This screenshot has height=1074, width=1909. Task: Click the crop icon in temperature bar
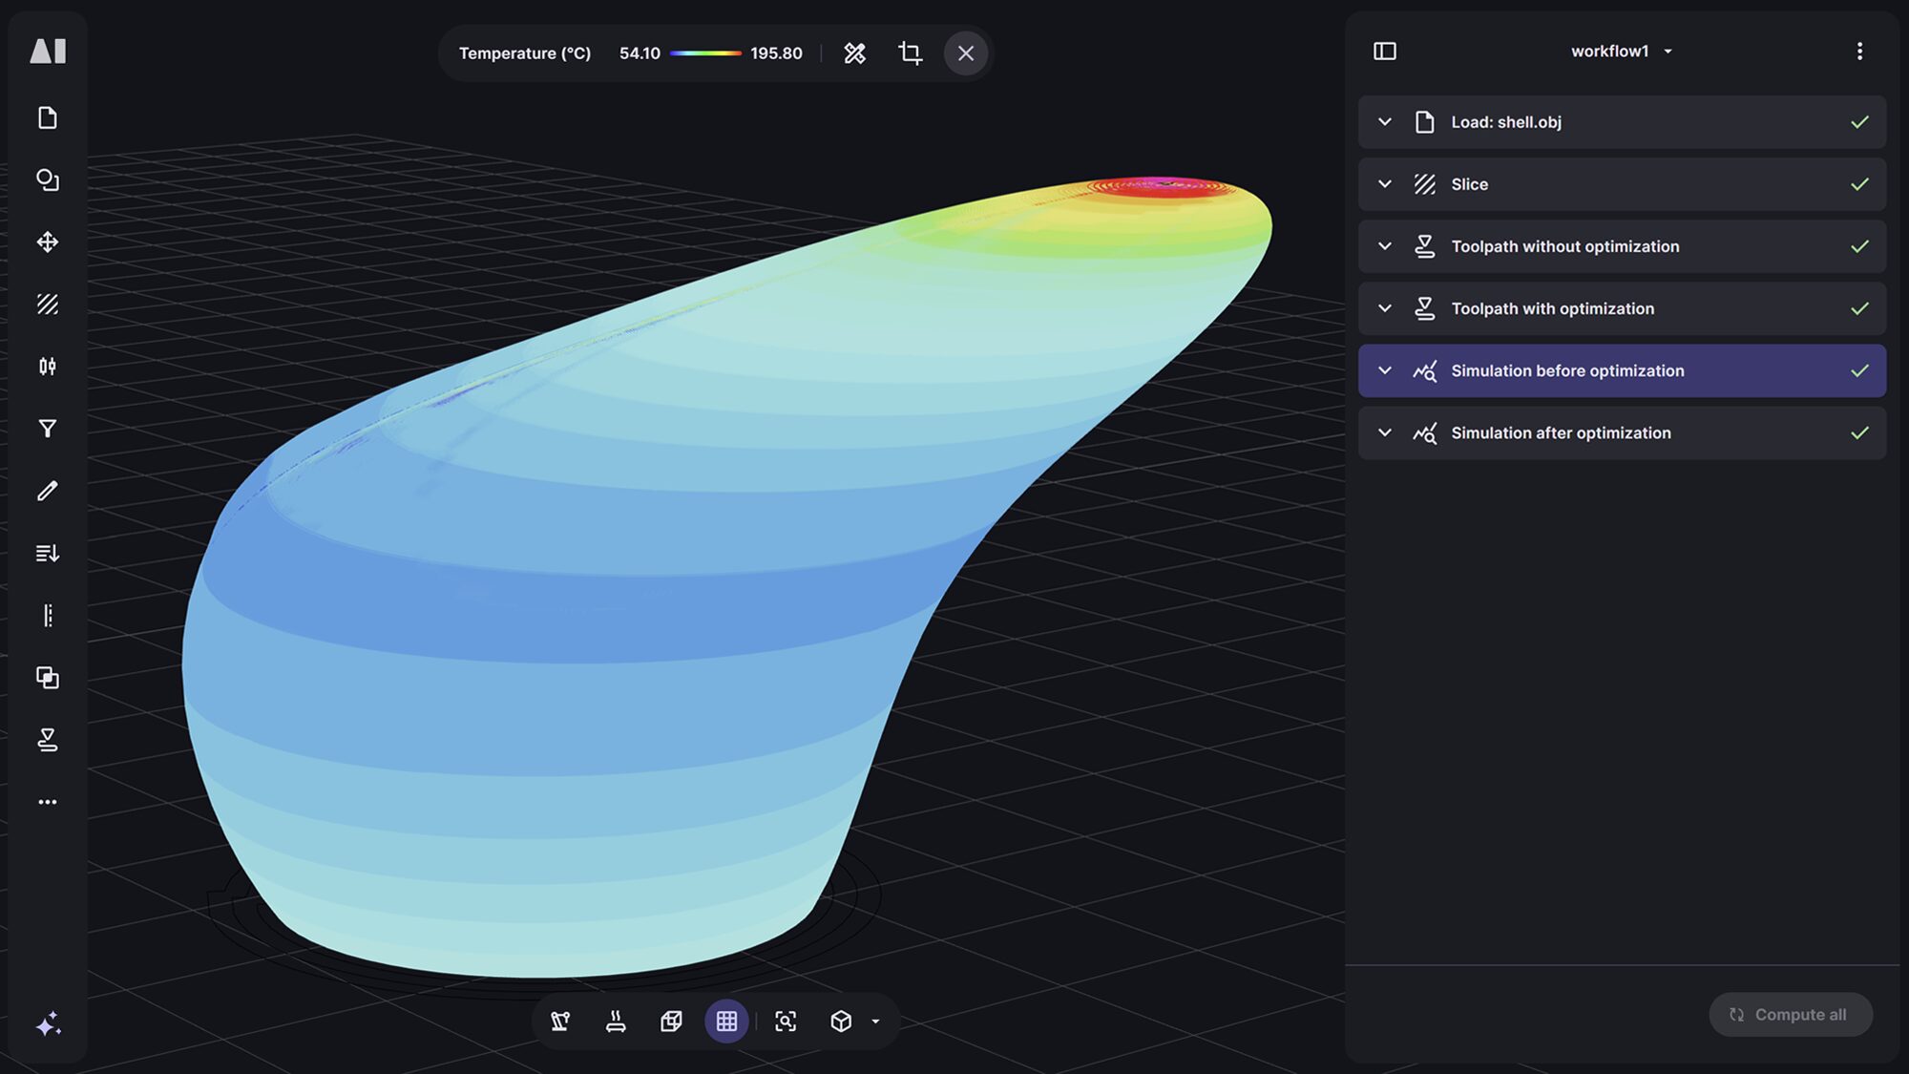coord(910,53)
